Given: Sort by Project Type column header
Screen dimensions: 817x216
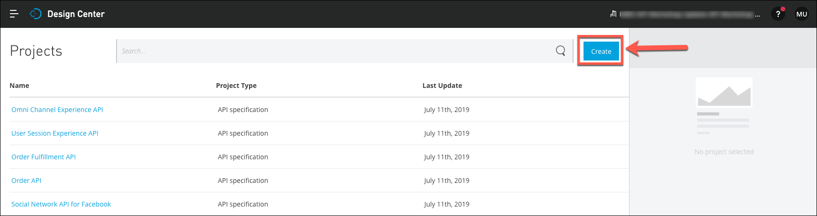Looking at the screenshot, I should click(236, 86).
